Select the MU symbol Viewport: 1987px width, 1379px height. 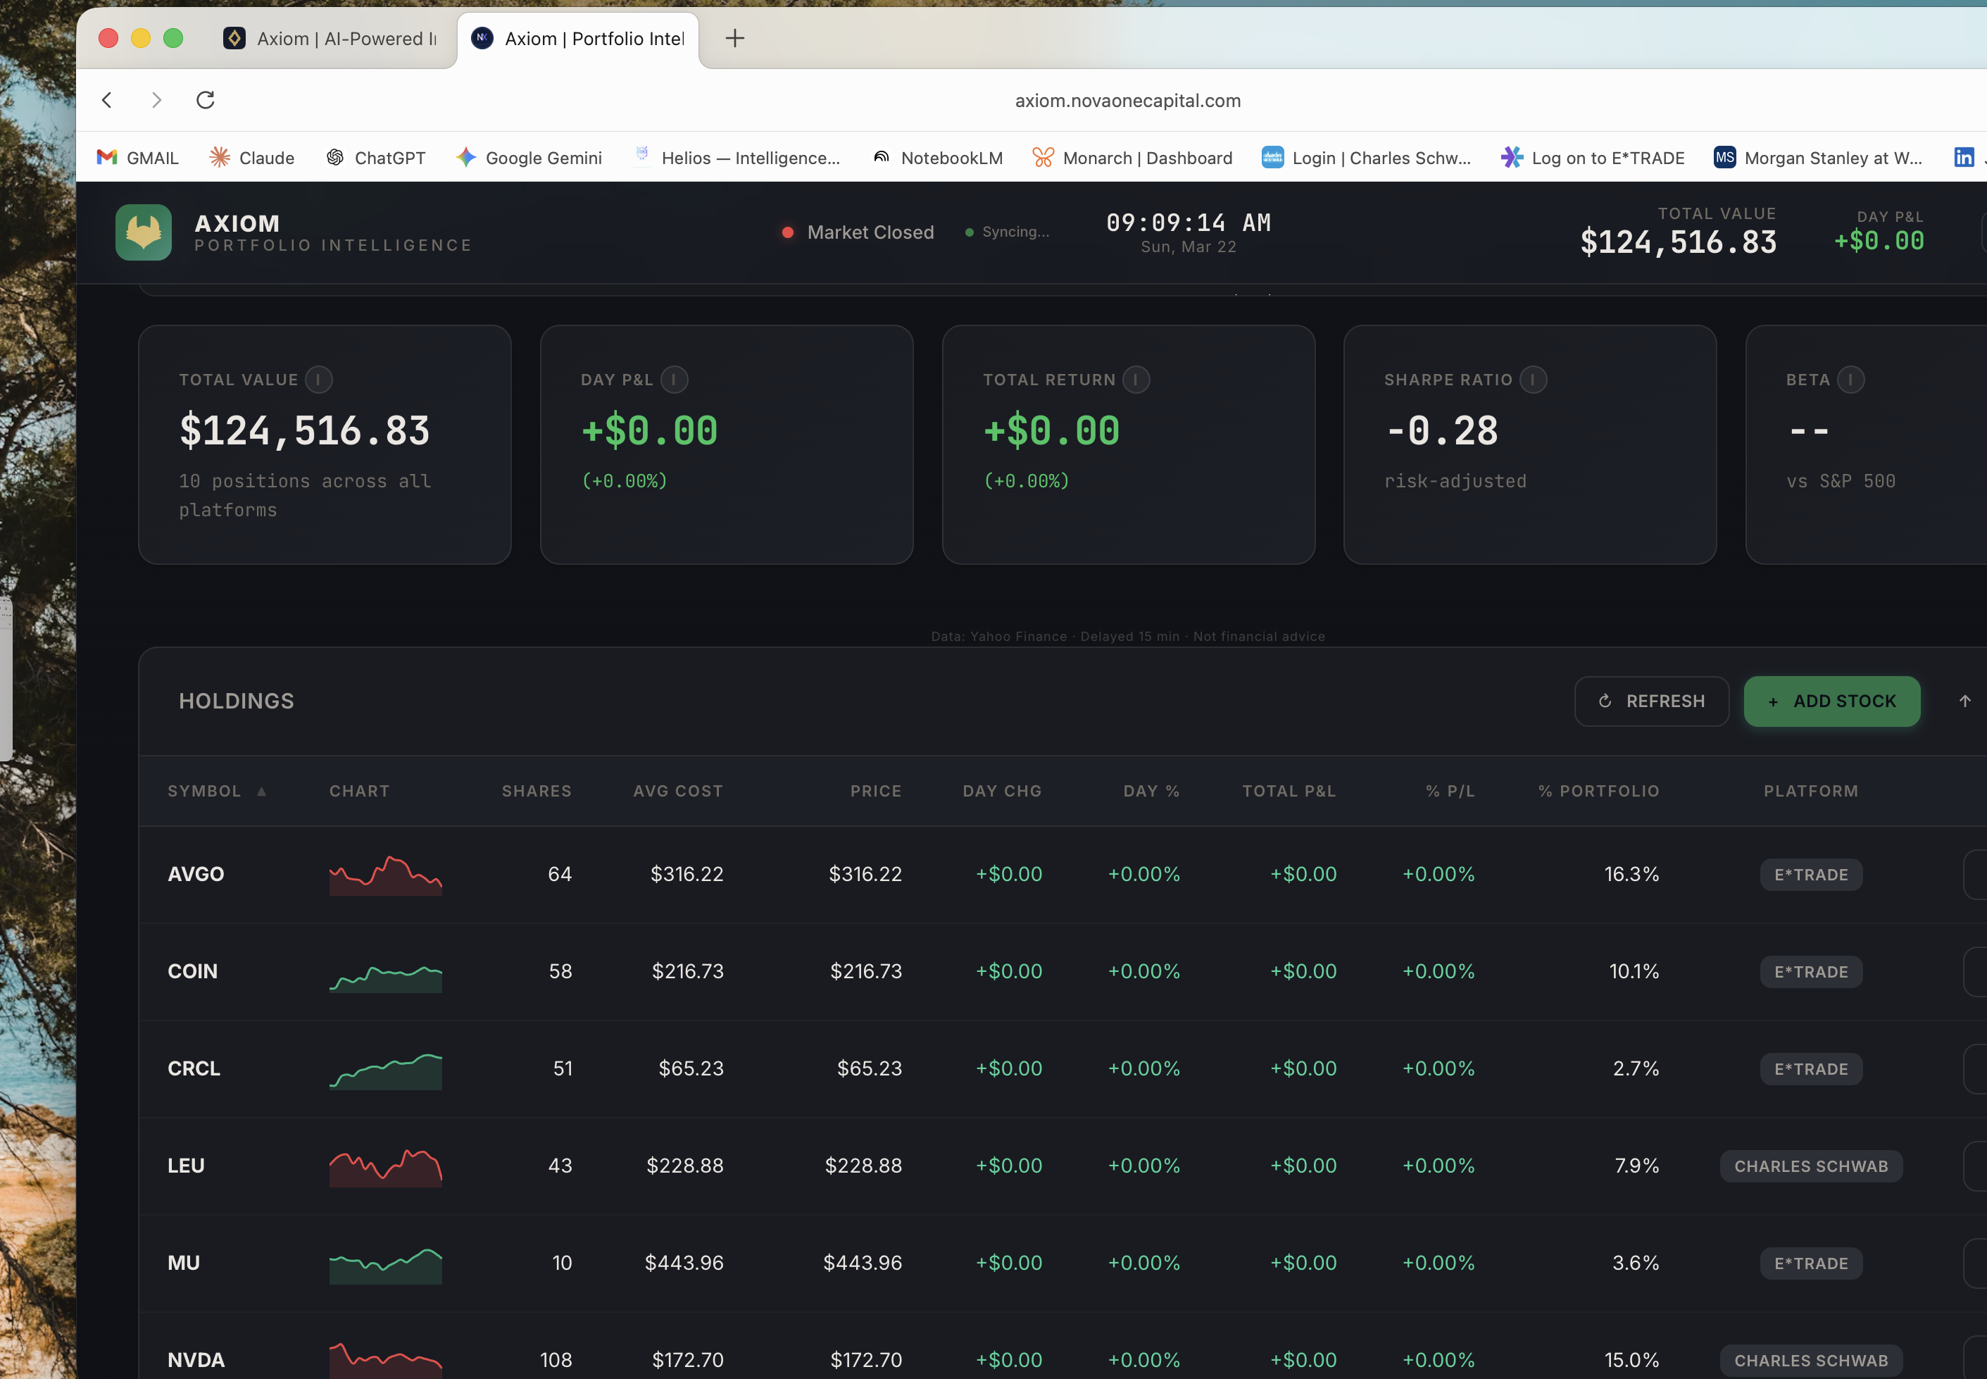point(184,1262)
